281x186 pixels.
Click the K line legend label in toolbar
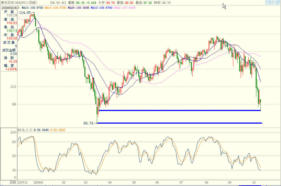[18, 9]
